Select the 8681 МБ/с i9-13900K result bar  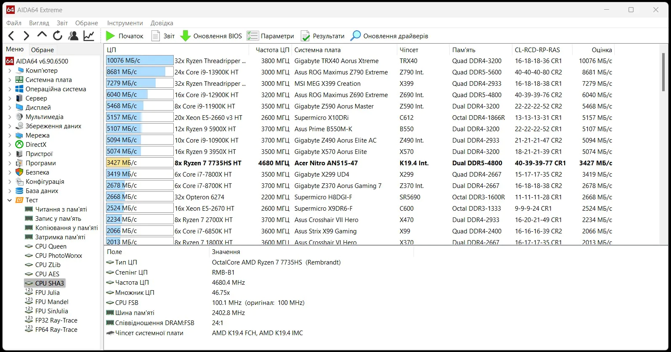pos(140,72)
